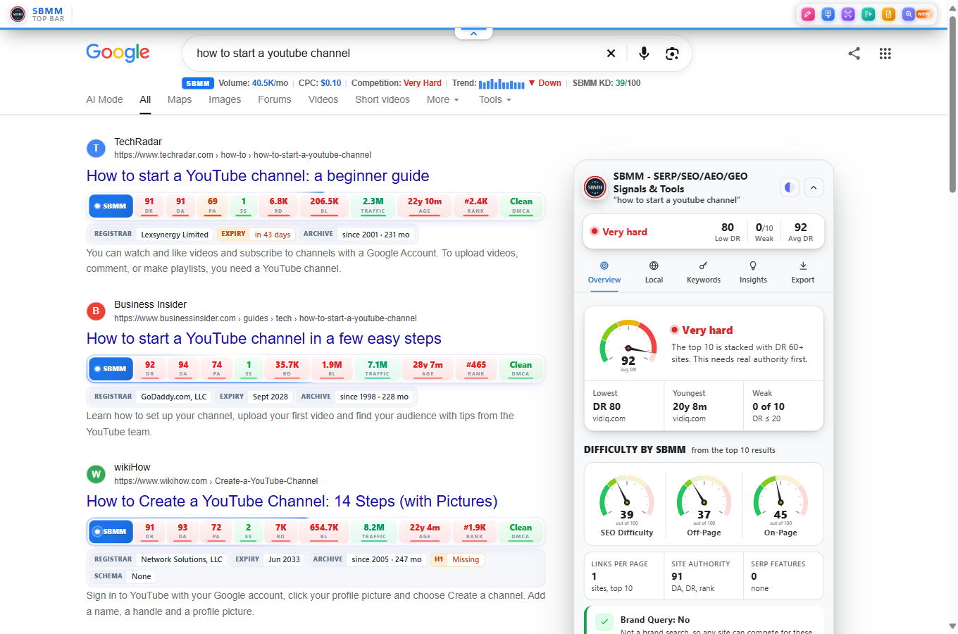Open Google Lens image search icon
This screenshot has width=958, height=634.
672,54
